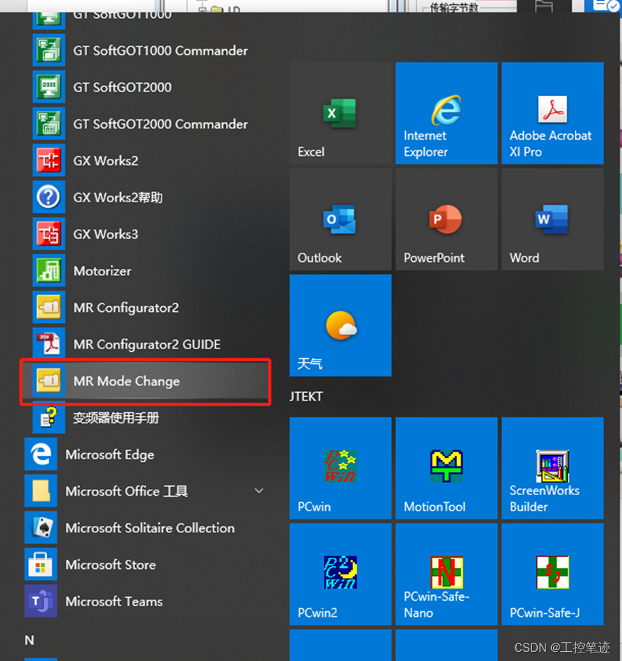This screenshot has width=622, height=661.
Task: Launch PCwin-Safe-Nano tile
Action: pyautogui.click(x=446, y=574)
